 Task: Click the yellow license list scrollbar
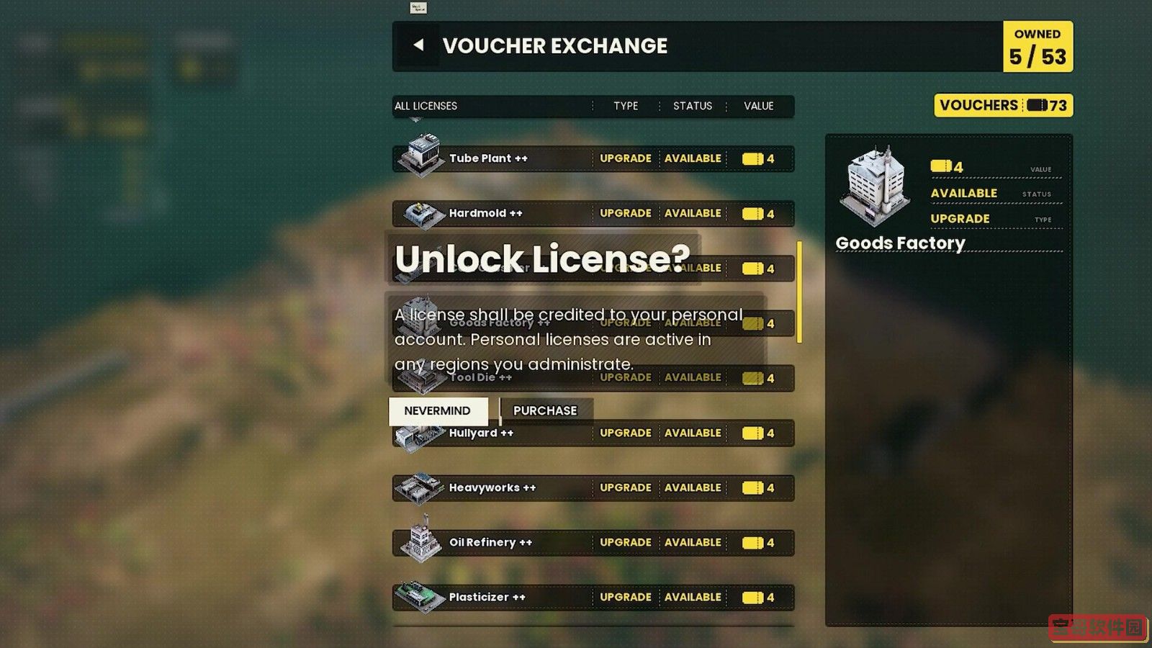799,292
